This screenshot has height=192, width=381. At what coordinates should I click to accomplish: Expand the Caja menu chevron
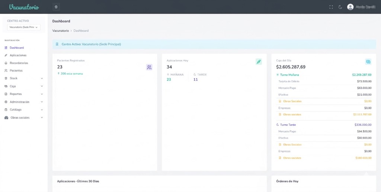pos(42,86)
